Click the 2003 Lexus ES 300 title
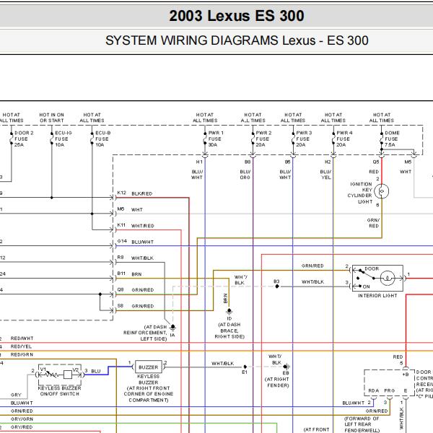 click(237, 16)
